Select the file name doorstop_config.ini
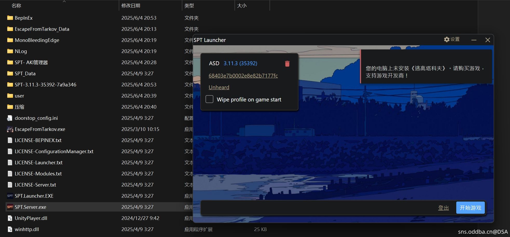 click(x=36, y=118)
